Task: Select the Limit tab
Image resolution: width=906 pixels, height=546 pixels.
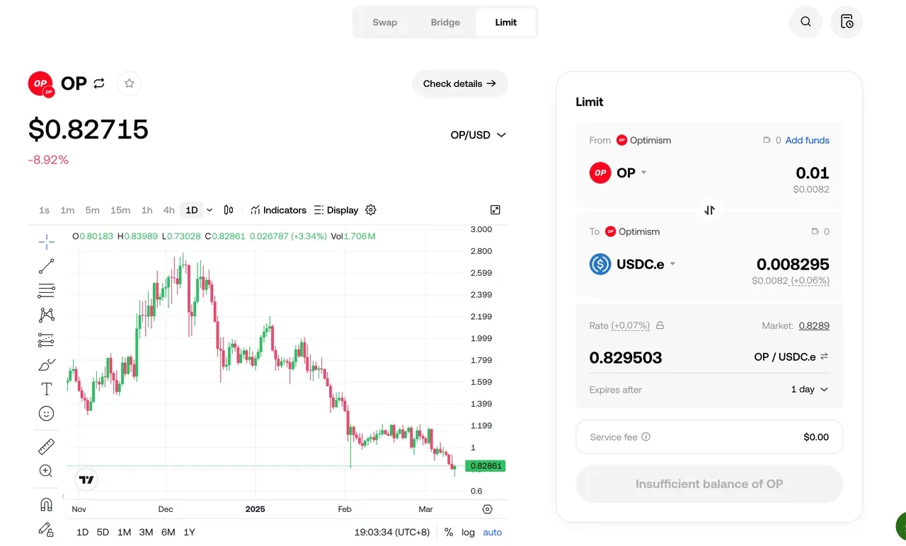Action: [x=506, y=23]
